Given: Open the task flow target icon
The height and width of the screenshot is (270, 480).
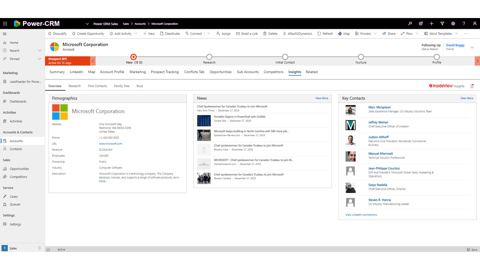Looking at the screenshot, I should [x=421, y=24].
